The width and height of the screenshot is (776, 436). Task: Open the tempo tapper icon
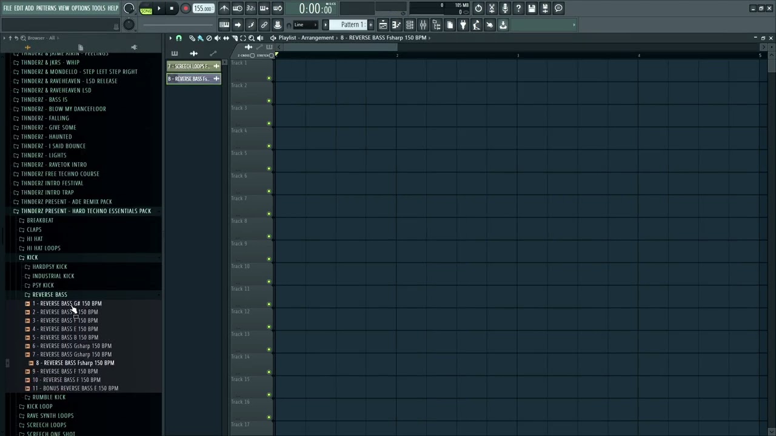477,25
